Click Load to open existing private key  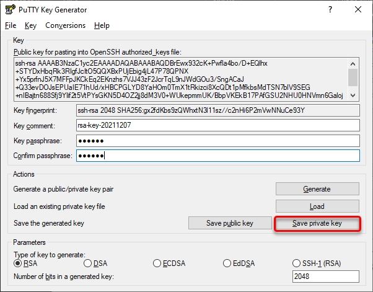(x=317, y=206)
